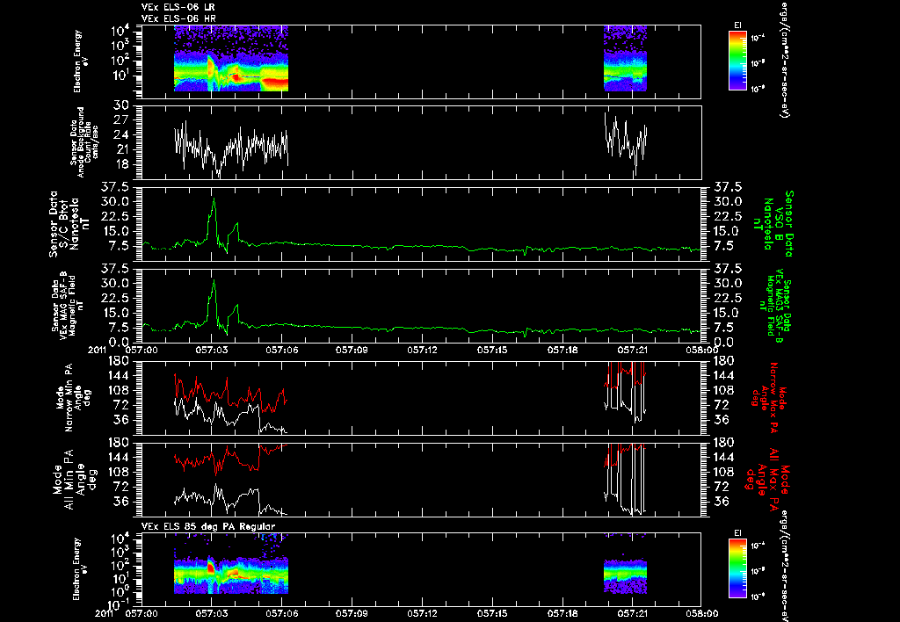Click the right-side anode background count trace
The image size is (900, 622).
(626, 143)
